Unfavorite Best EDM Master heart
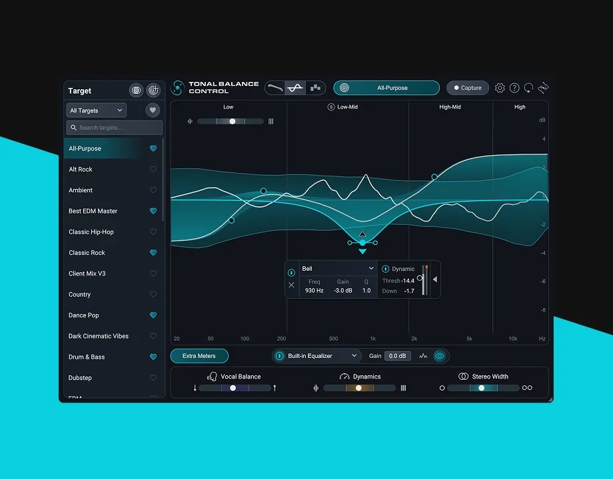This screenshot has width=613, height=479. tap(153, 211)
